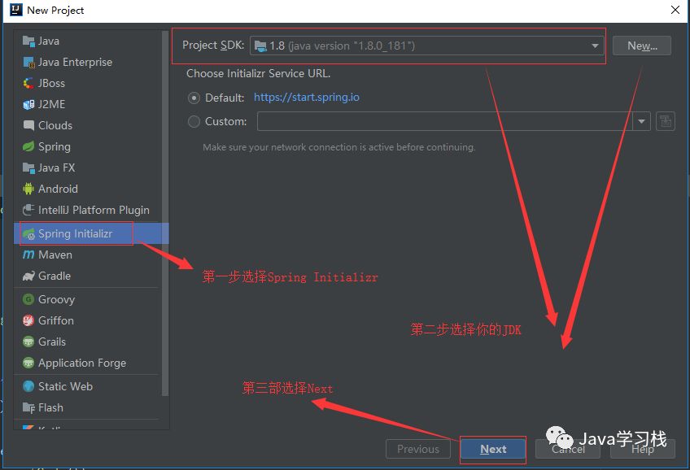Click the New... SDK button
Viewport: 690px width, 470px height.
tap(642, 46)
